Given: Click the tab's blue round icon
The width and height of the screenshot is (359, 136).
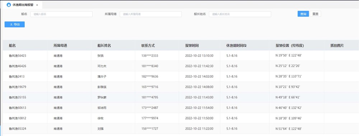Looking at the screenshot, I should tap(9, 5).
